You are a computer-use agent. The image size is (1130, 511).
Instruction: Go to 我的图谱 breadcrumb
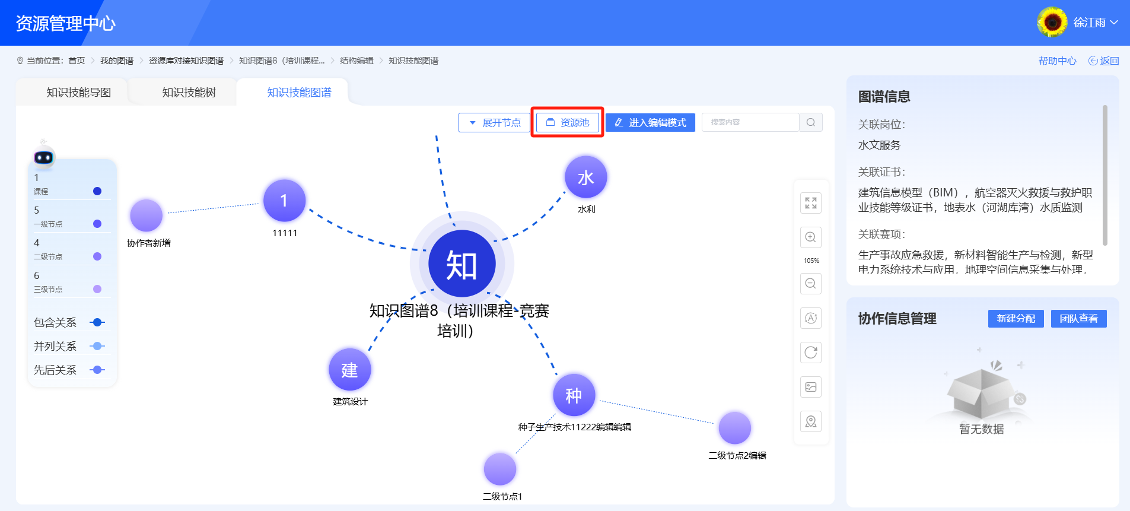(117, 61)
